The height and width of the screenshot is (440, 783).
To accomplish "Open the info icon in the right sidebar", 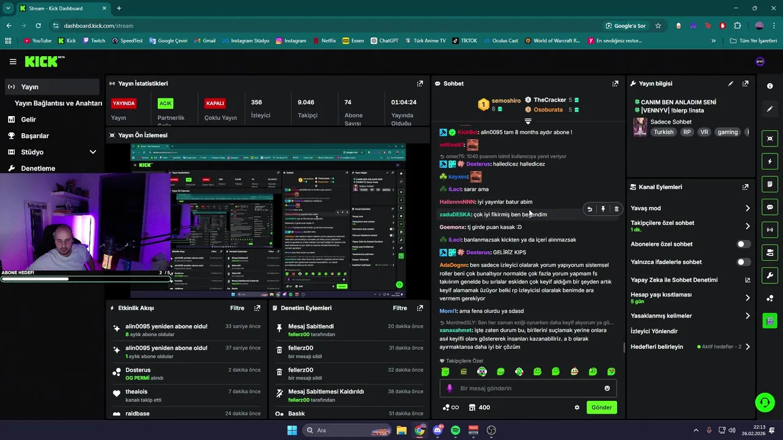I will tap(770, 86).
